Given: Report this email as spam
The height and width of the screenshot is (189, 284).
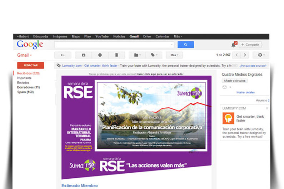Looking at the screenshot, I should tap(100, 55).
